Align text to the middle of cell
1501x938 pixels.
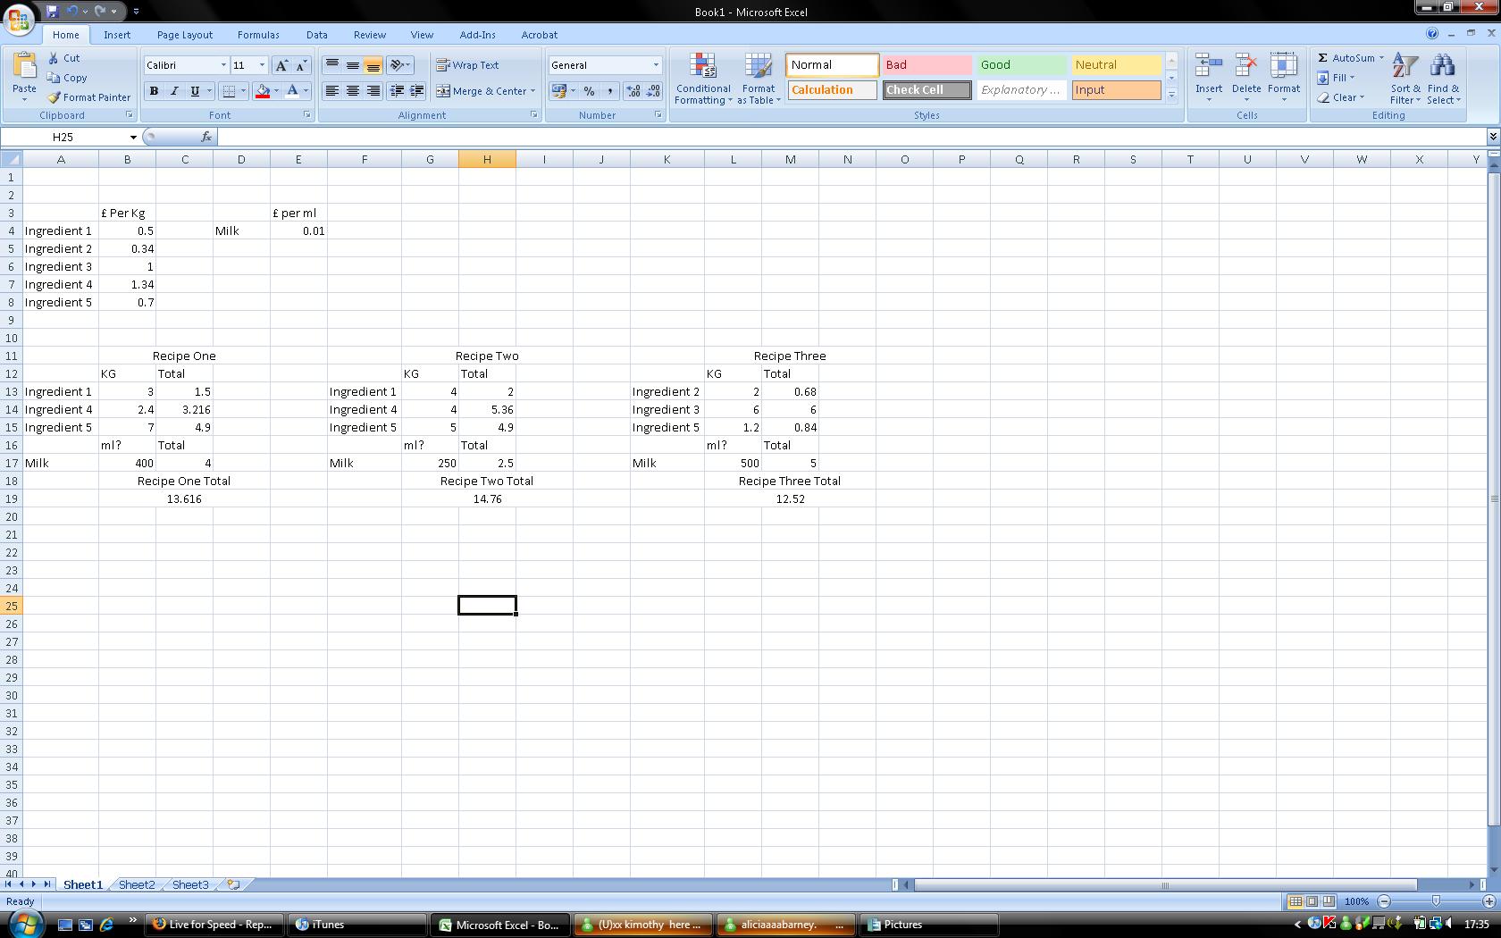pos(353,65)
